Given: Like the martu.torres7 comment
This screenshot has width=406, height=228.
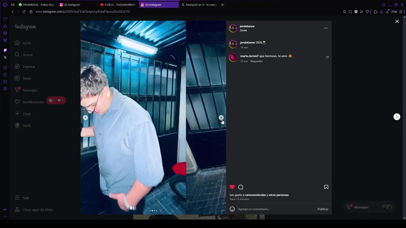Looking at the screenshot, I should [x=327, y=57].
